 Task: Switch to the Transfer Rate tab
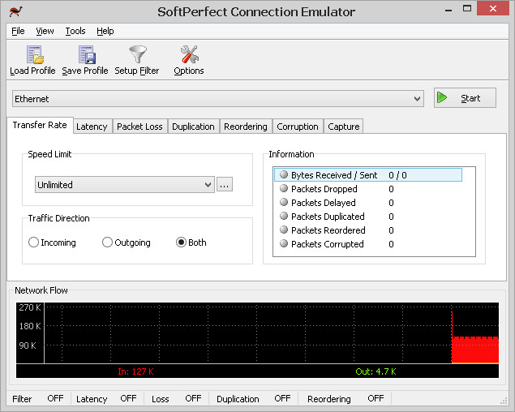pos(40,125)
